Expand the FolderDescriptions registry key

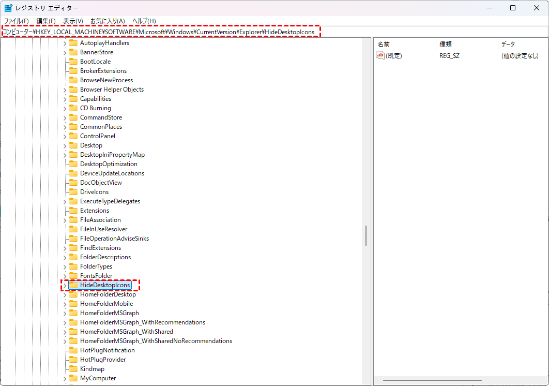65,257
